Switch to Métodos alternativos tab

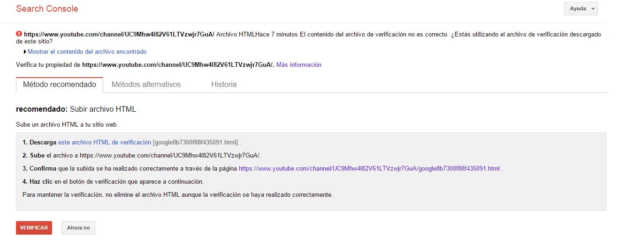pos(146,85)
